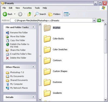Open the File menu
The width and height of the screenshot is (108, 102).
(x=4, y=8)
